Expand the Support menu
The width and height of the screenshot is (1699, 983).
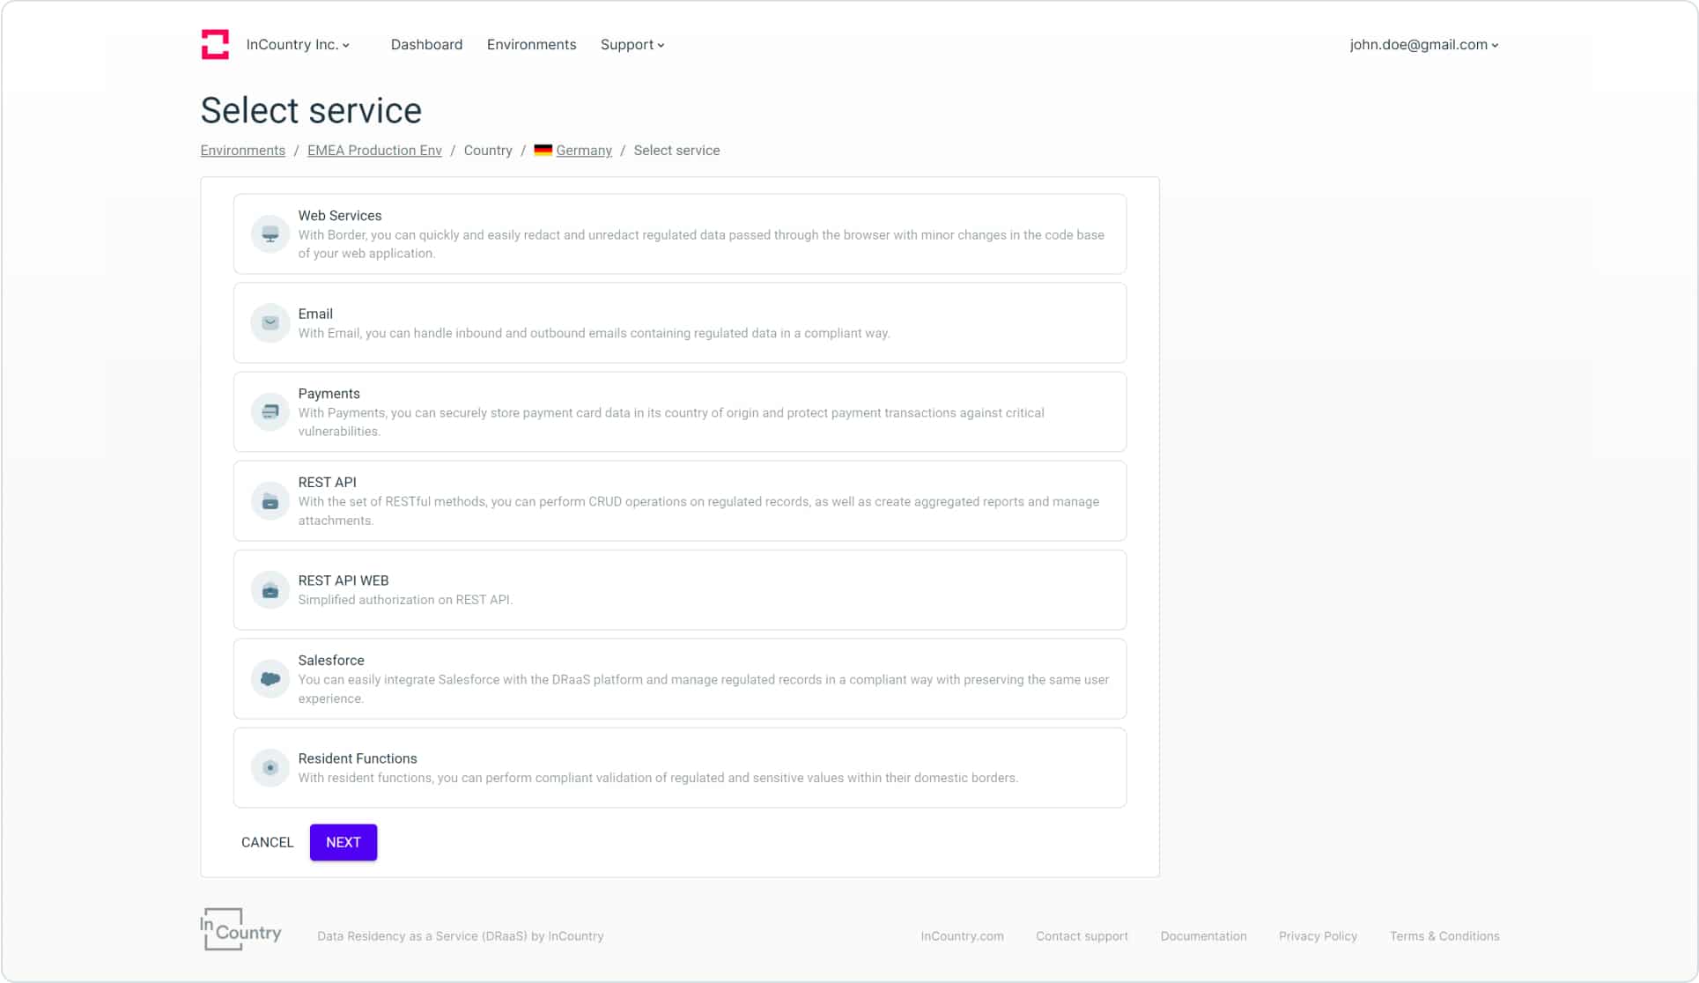tap(632, 44)
